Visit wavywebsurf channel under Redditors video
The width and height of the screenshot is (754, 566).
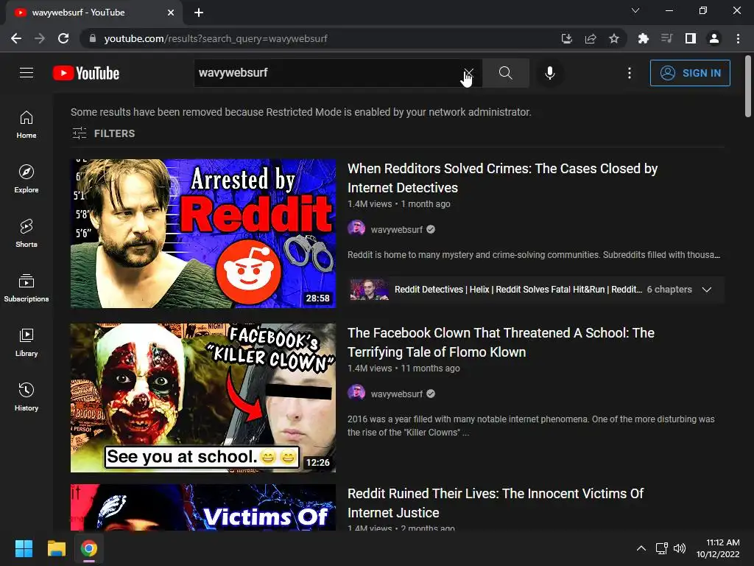click(x=397, y=230)
